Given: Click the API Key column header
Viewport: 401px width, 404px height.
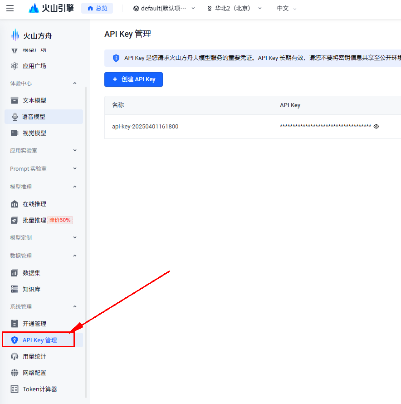Looking at the screenshot, I should pyautogui.click(x=290, y=105).
